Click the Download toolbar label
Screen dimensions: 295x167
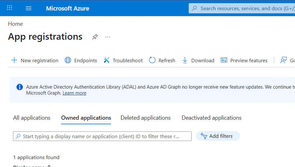tap(203, 60)
